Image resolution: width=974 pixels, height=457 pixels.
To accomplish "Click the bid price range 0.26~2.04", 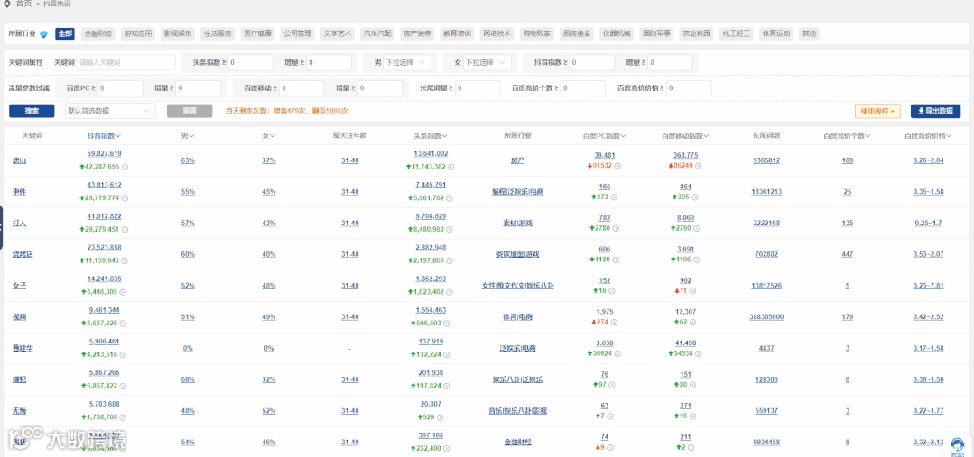I will click(929, 160).
